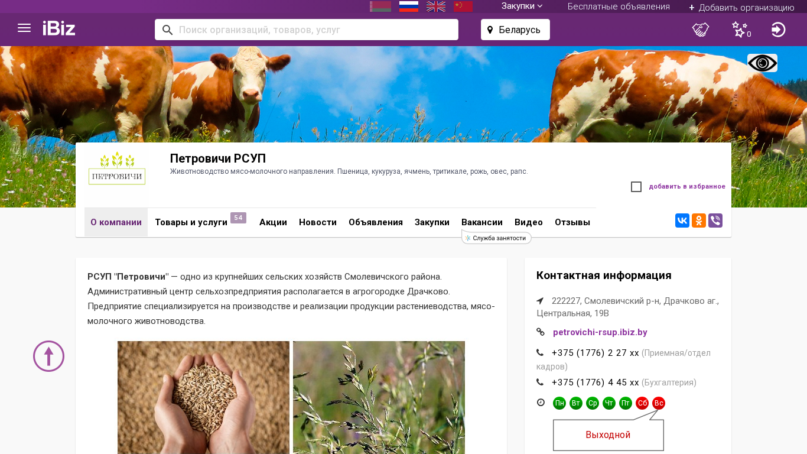
Task: Click the login arrow icon
Action: (x=779, y=30)
